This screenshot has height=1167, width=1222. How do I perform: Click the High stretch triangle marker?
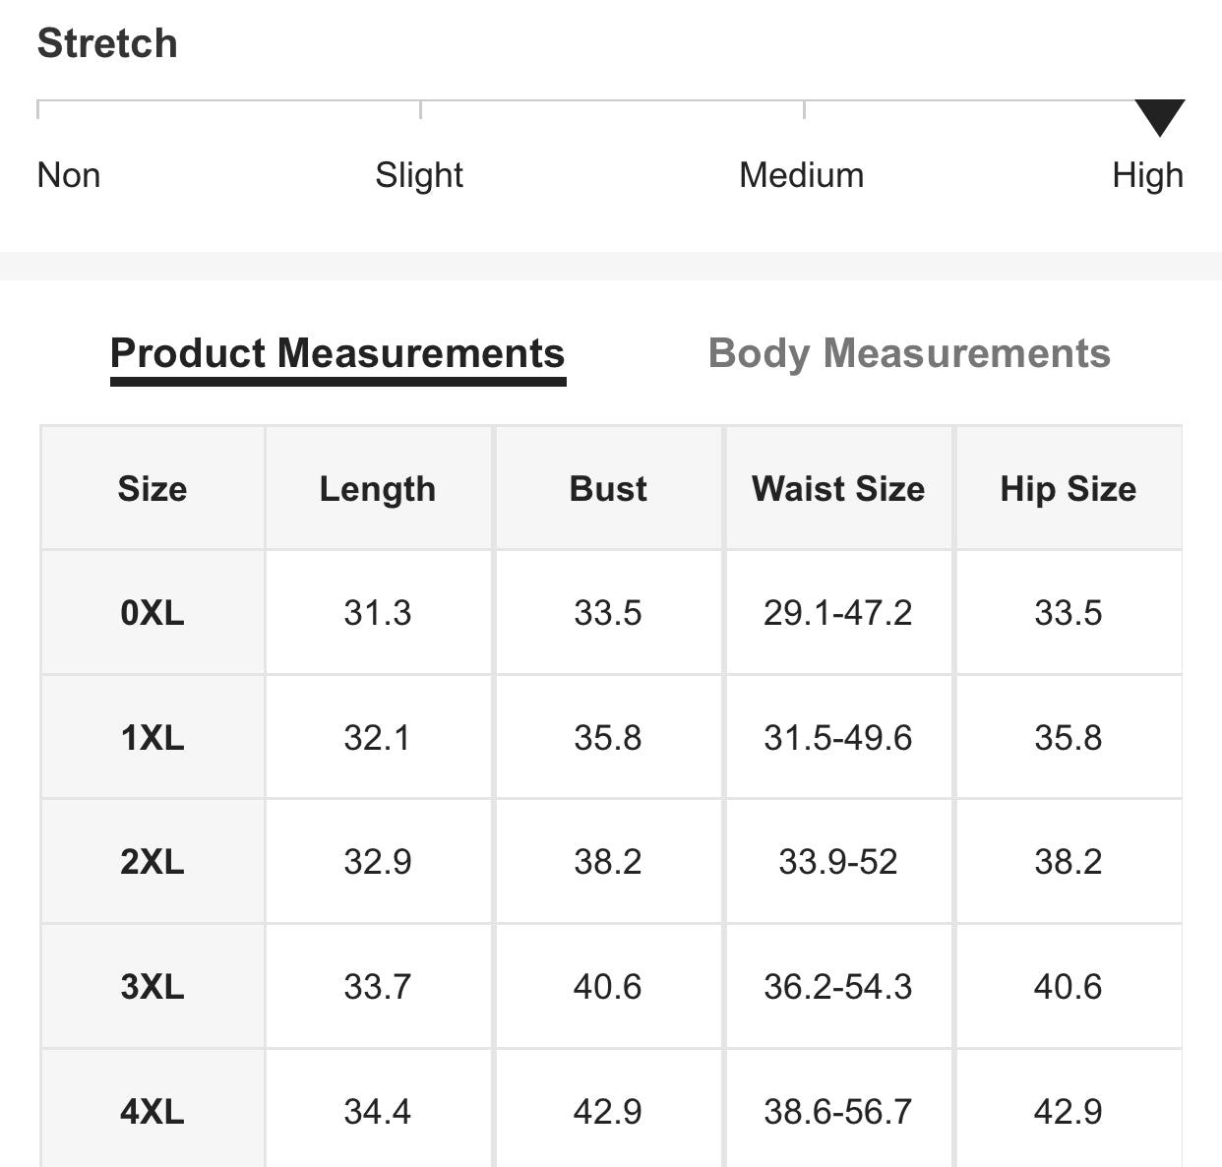(x=1159, y=116)
